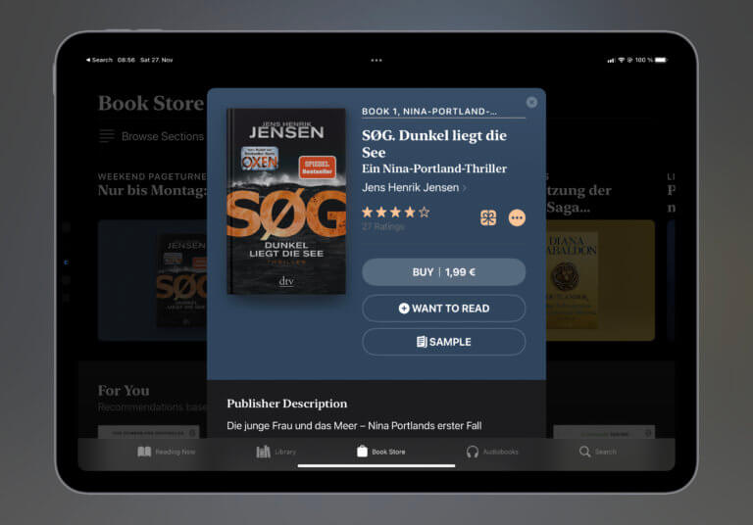Tap the 'Ein Nina-Portland-Thriller' subtitle
This screenshot has height=525, width=753.
[x=434, y=168]
